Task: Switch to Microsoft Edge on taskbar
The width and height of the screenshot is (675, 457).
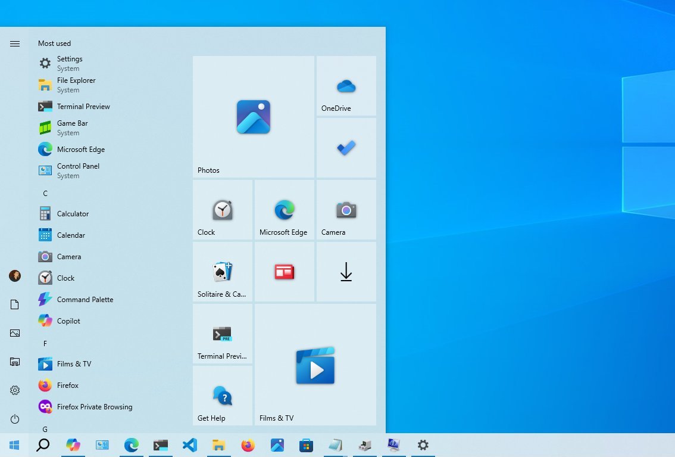Action: (x=132, y=445)
